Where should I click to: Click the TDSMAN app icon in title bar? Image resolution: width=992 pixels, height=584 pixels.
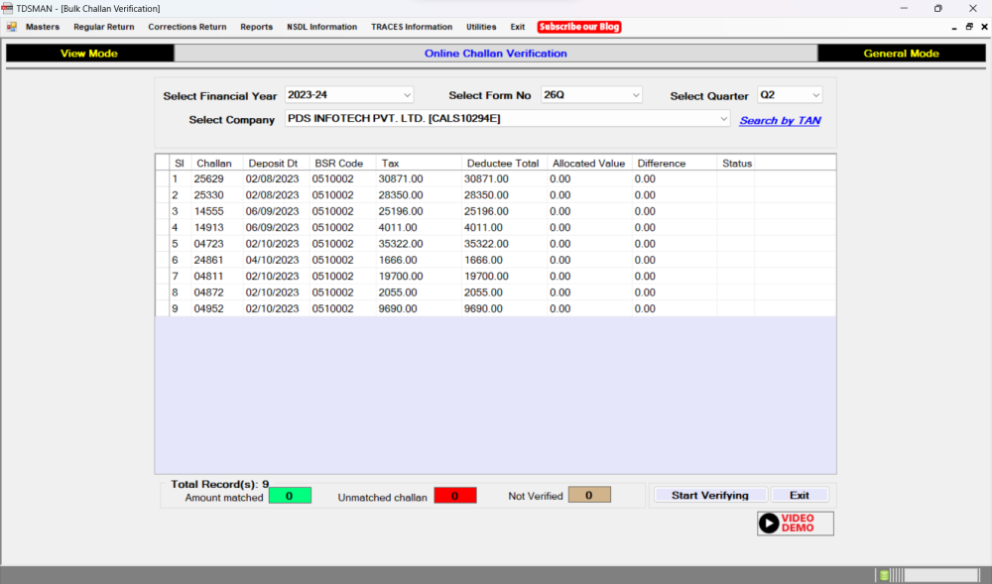click(8, 8)
